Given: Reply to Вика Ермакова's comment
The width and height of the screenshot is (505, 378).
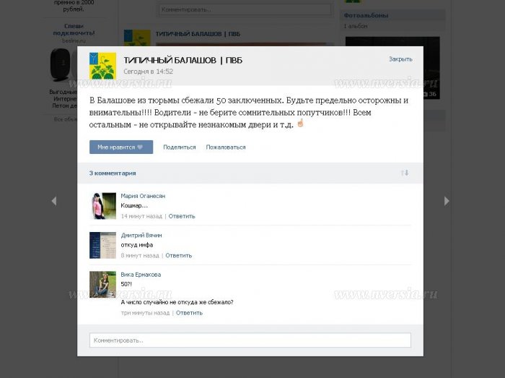Looking at the screenshot, I should tap(189, 313).
